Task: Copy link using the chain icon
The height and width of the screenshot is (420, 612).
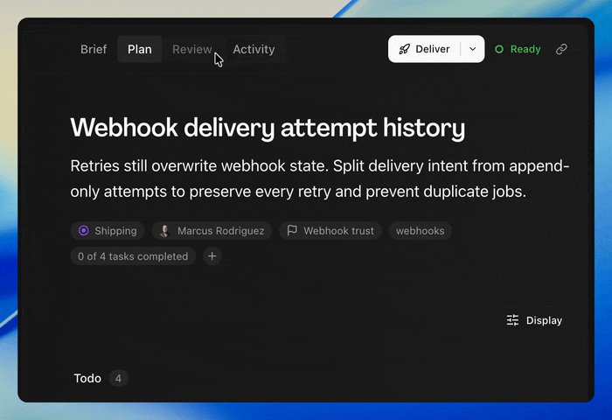Action: pos(561,49)
